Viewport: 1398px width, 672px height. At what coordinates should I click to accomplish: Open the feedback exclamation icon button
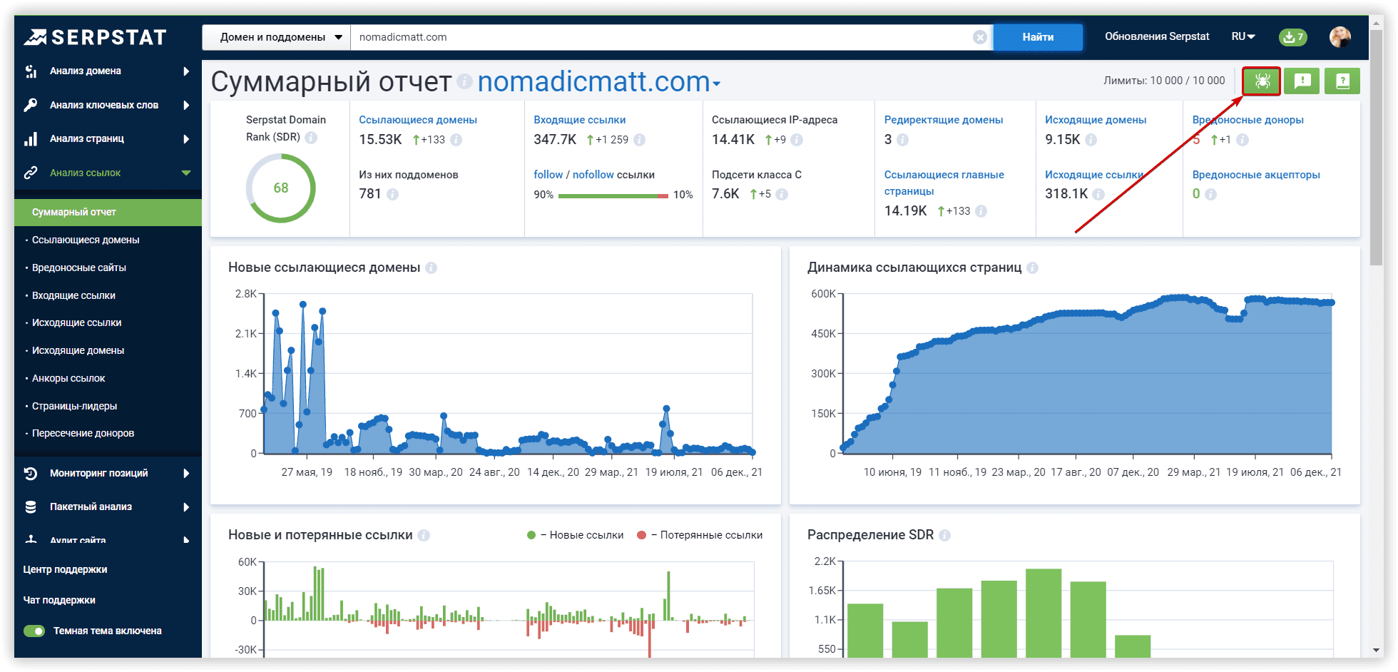(x=1302, y=81)
